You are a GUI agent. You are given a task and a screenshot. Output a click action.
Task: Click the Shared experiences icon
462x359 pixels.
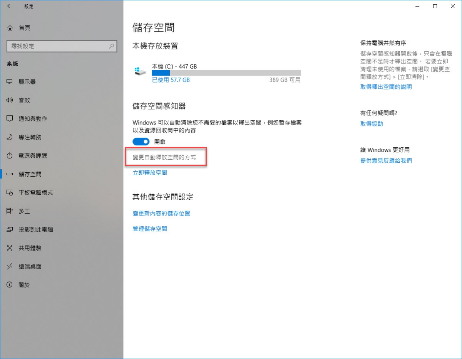tap(10, 248)
